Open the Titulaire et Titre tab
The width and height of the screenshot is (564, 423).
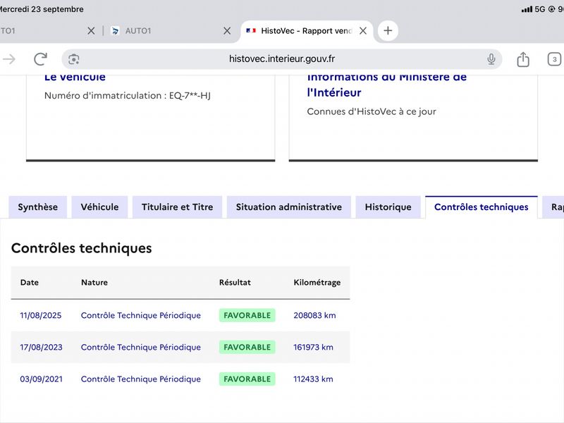click(x=178, y=207)
